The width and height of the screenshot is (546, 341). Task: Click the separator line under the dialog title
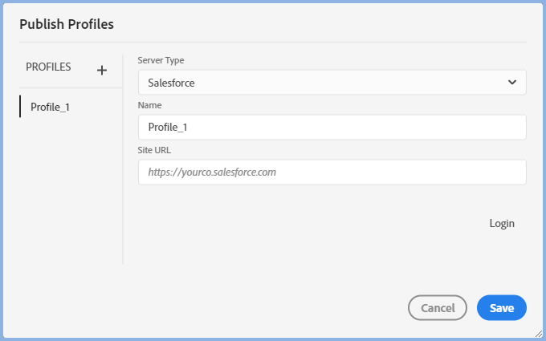click(273, 42)
